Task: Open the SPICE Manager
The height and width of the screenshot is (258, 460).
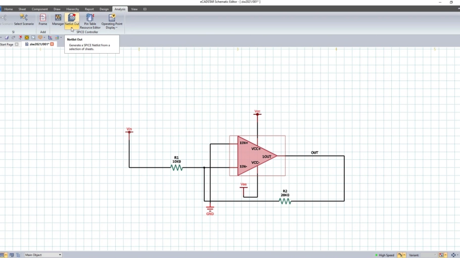Action: [x=58, y=20]
